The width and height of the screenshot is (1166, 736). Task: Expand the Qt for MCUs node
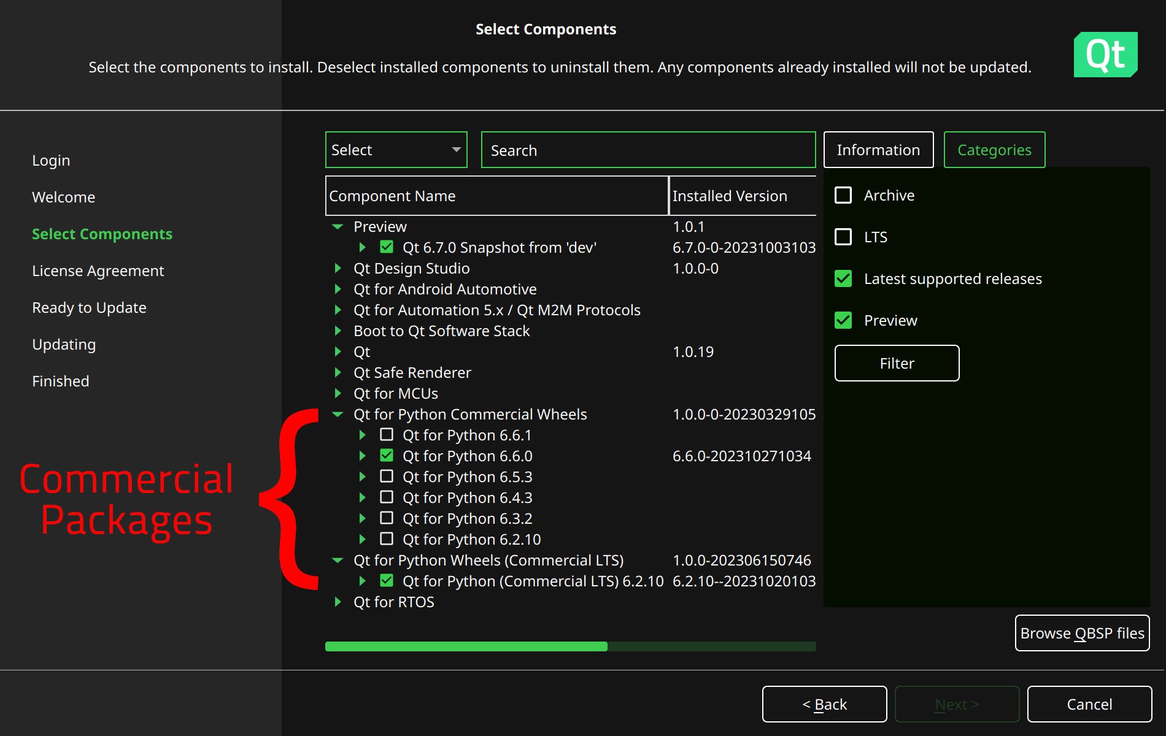coord(338,394)
